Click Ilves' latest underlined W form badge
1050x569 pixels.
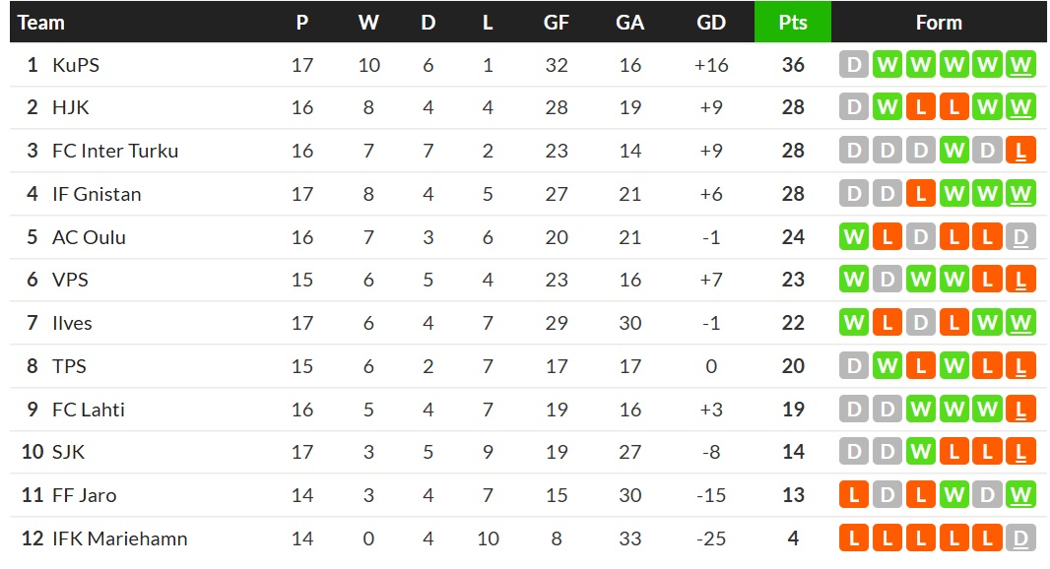[x=1020, y=323]
